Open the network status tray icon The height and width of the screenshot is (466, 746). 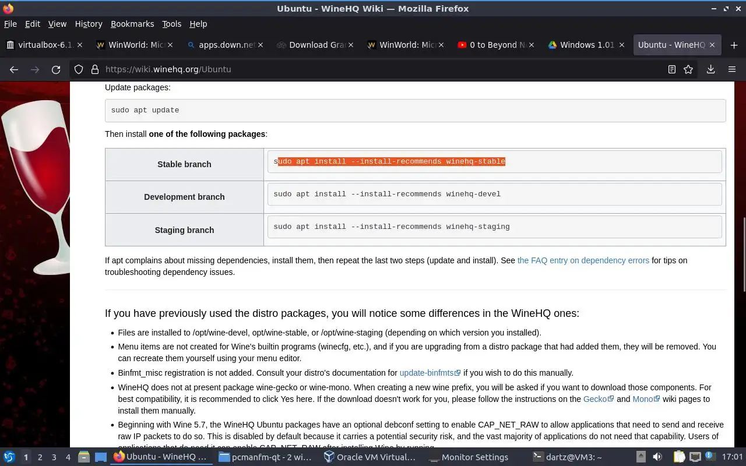click(695, 457)
